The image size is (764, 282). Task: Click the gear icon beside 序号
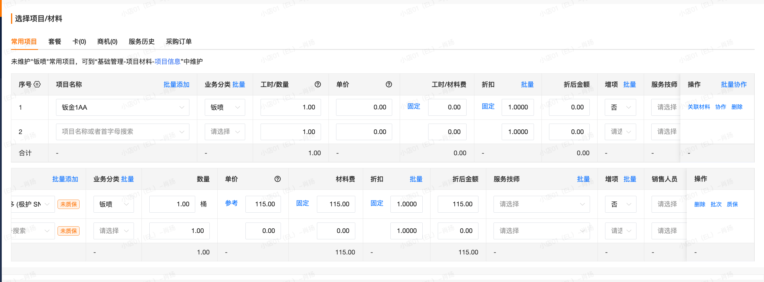(37, 84)
